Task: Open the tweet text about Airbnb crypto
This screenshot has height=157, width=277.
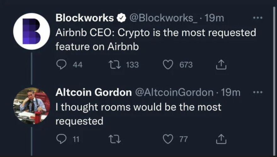Action: (x=155, y=39)
